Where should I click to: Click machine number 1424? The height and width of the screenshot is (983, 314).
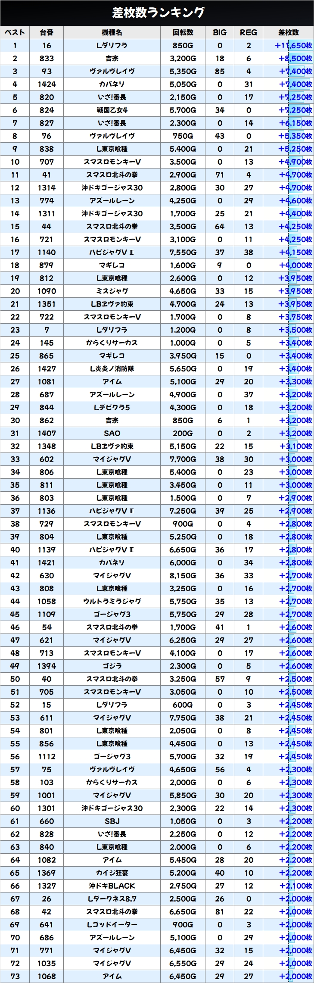(x=47, y=84)
